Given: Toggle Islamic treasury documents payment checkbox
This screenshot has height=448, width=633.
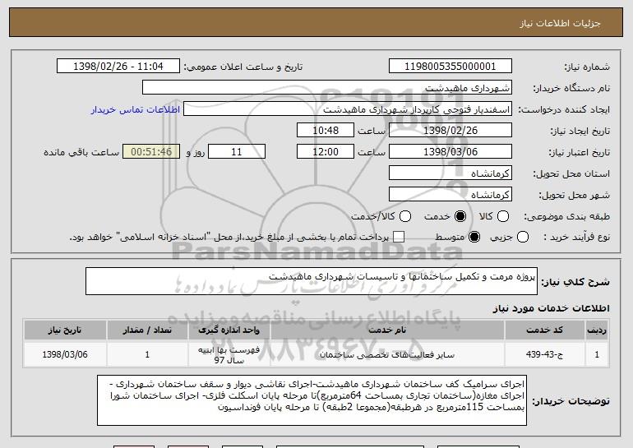Looking at the screenshot, I should 399,237.
